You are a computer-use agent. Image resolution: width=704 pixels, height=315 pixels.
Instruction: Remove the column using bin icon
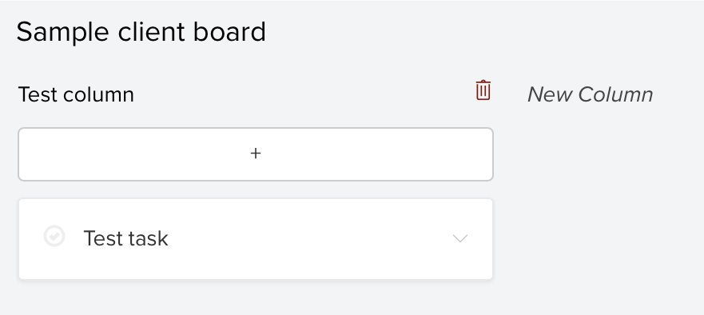[483, 90]
